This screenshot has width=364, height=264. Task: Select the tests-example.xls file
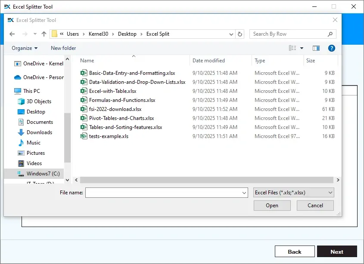coord(109,136)
